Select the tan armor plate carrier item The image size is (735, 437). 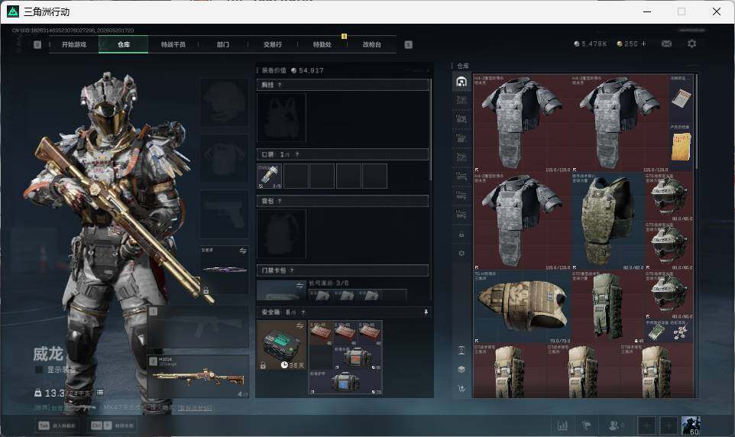[522, 306]
